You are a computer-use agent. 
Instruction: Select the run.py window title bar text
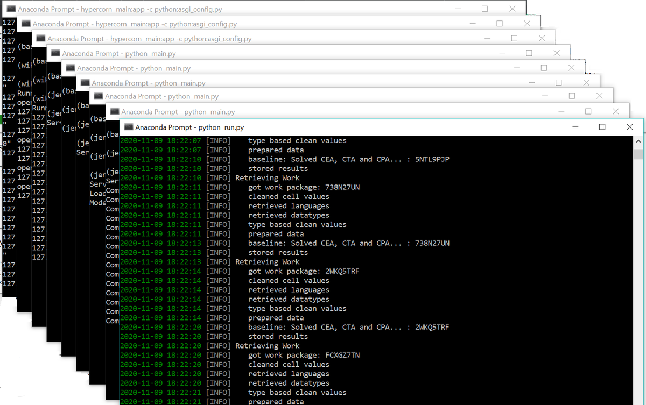[189, 127]
